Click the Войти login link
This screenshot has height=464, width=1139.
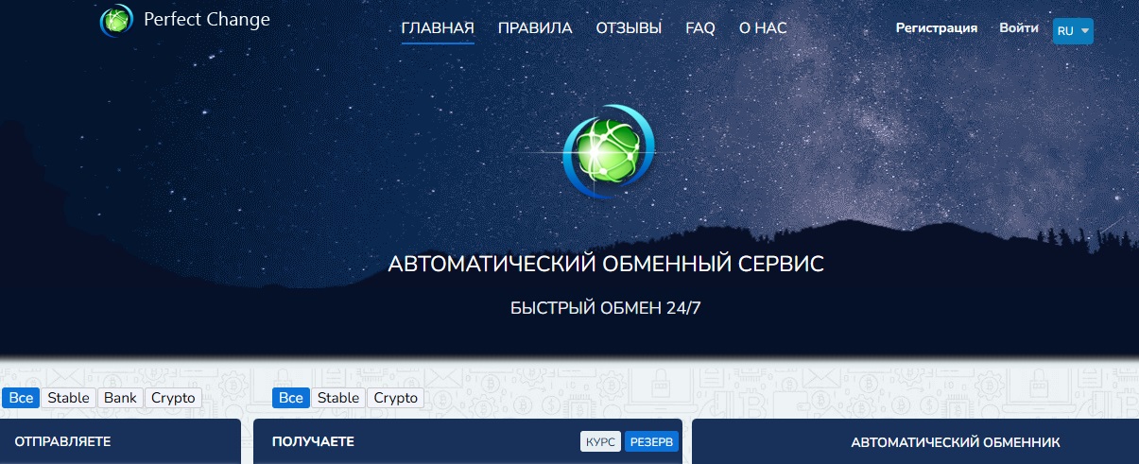(x=1019, y=28)
